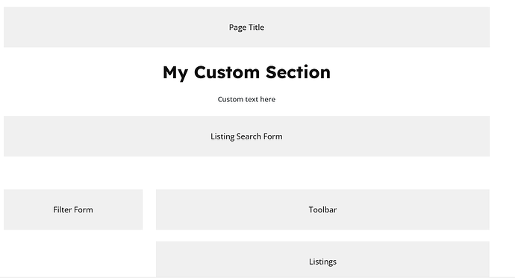Screen dimensions: 515x278
Task: Select the "My Custom Section" heading
Action: click(246, 72)
